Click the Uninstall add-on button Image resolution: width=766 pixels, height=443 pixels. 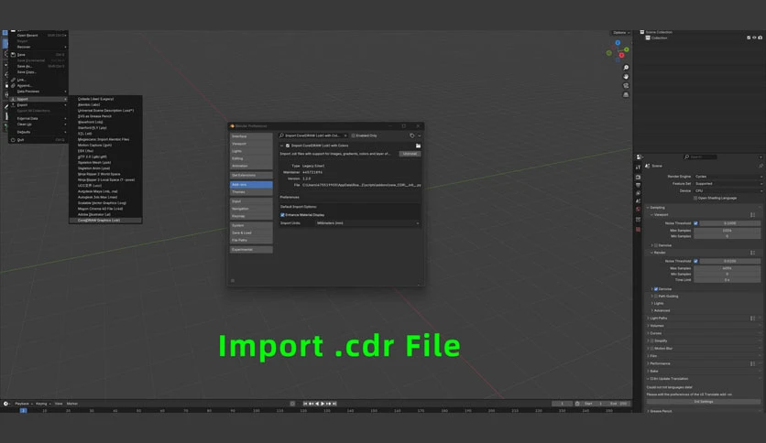[410, 154]
